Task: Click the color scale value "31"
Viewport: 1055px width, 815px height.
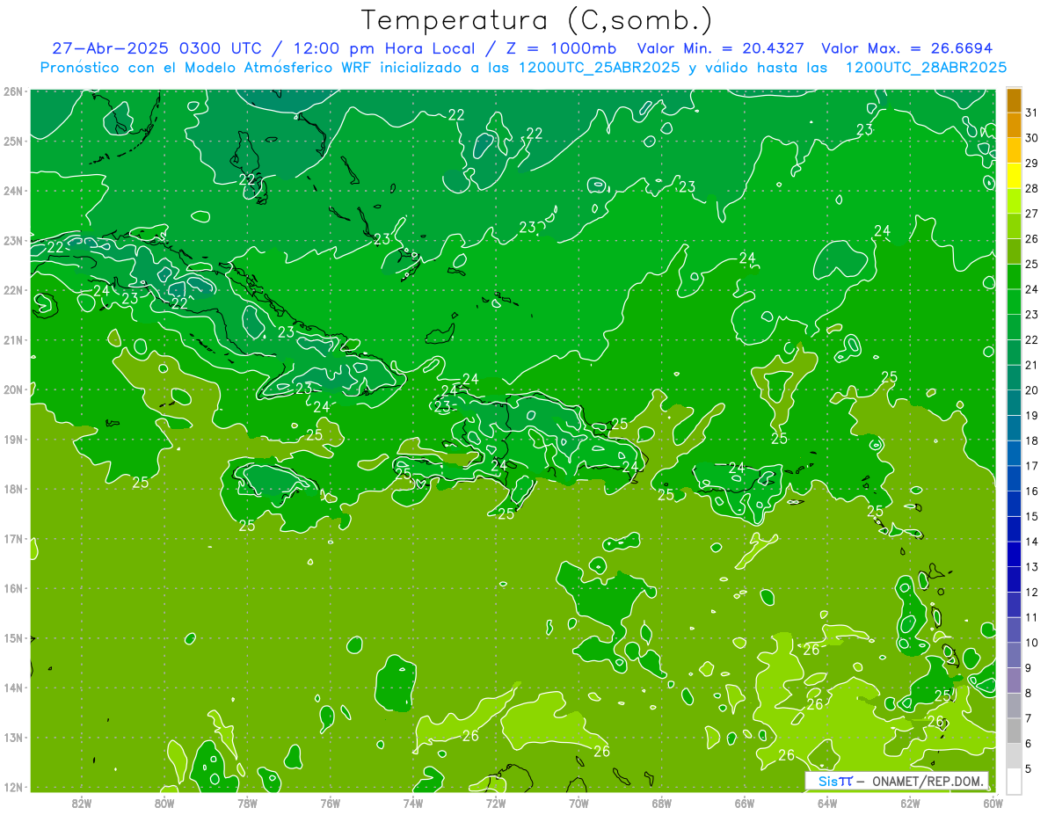Action: coord(1032,113)
